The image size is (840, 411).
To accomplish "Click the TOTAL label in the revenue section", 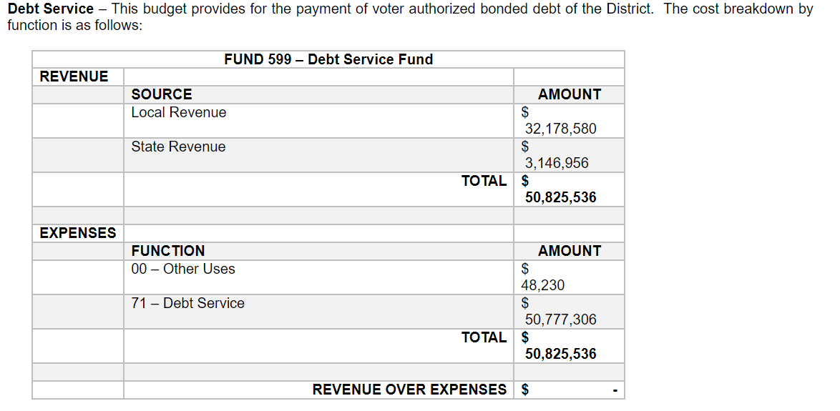I will pyautogui.click(x=484, y=181).
